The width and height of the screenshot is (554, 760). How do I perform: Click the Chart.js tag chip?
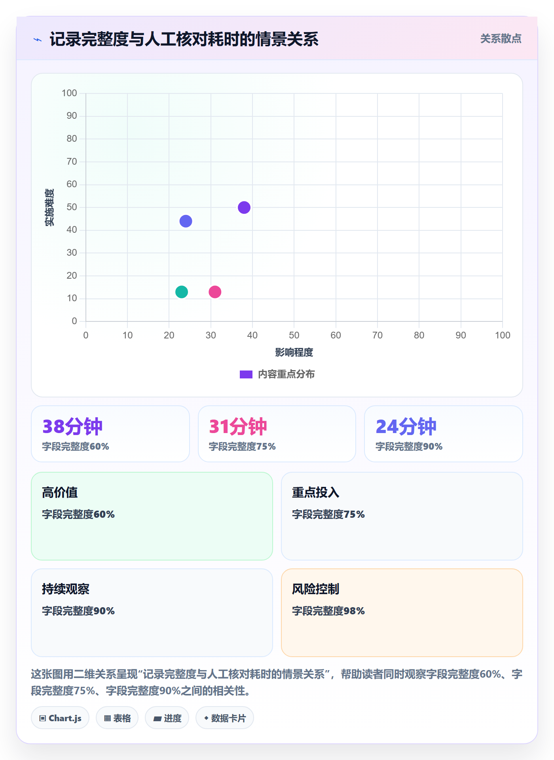coord(60,718)
